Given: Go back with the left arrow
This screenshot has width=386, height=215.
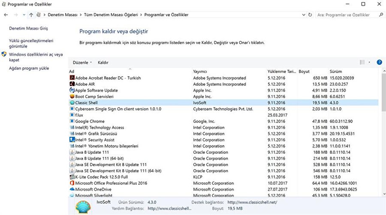Looking at the screenshot, I should pyautogui.click(x=6, y=15).
